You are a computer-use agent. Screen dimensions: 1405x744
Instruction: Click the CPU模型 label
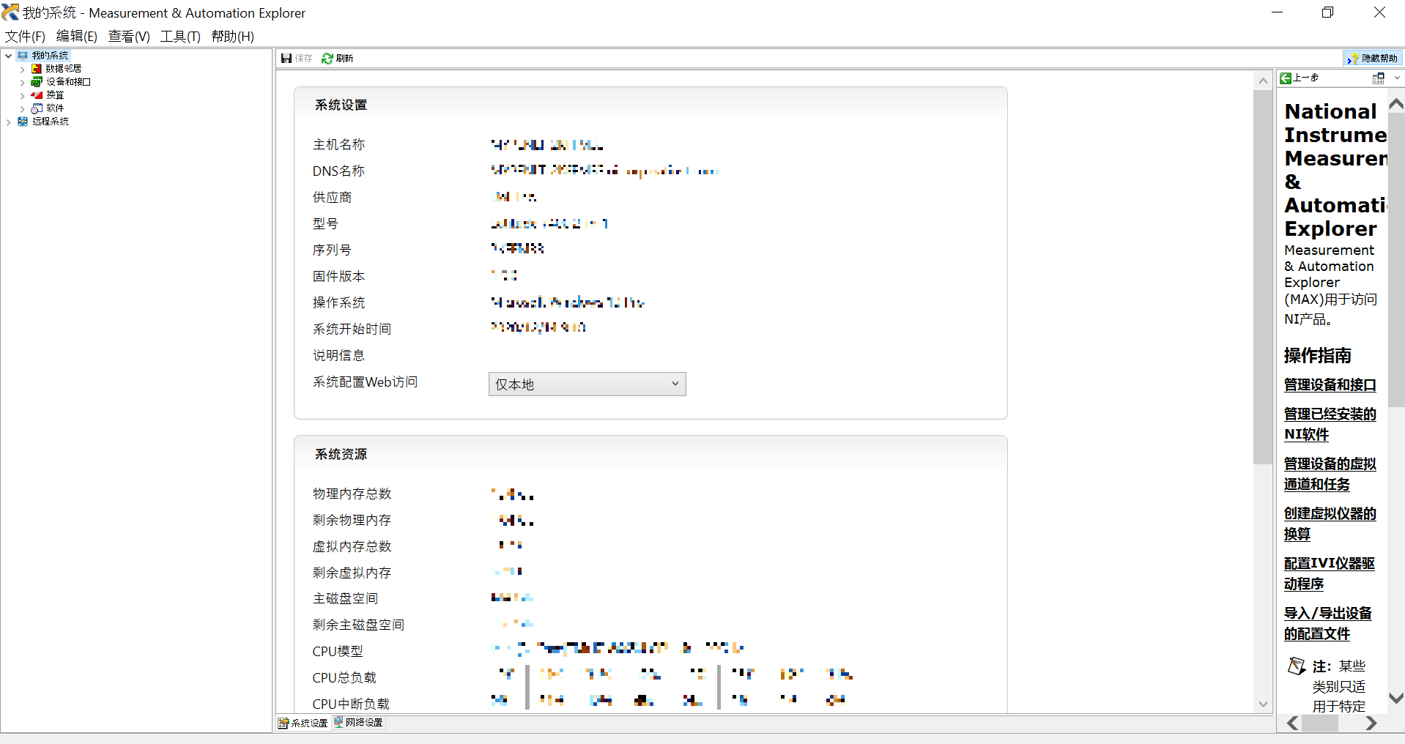pos(338,652)
